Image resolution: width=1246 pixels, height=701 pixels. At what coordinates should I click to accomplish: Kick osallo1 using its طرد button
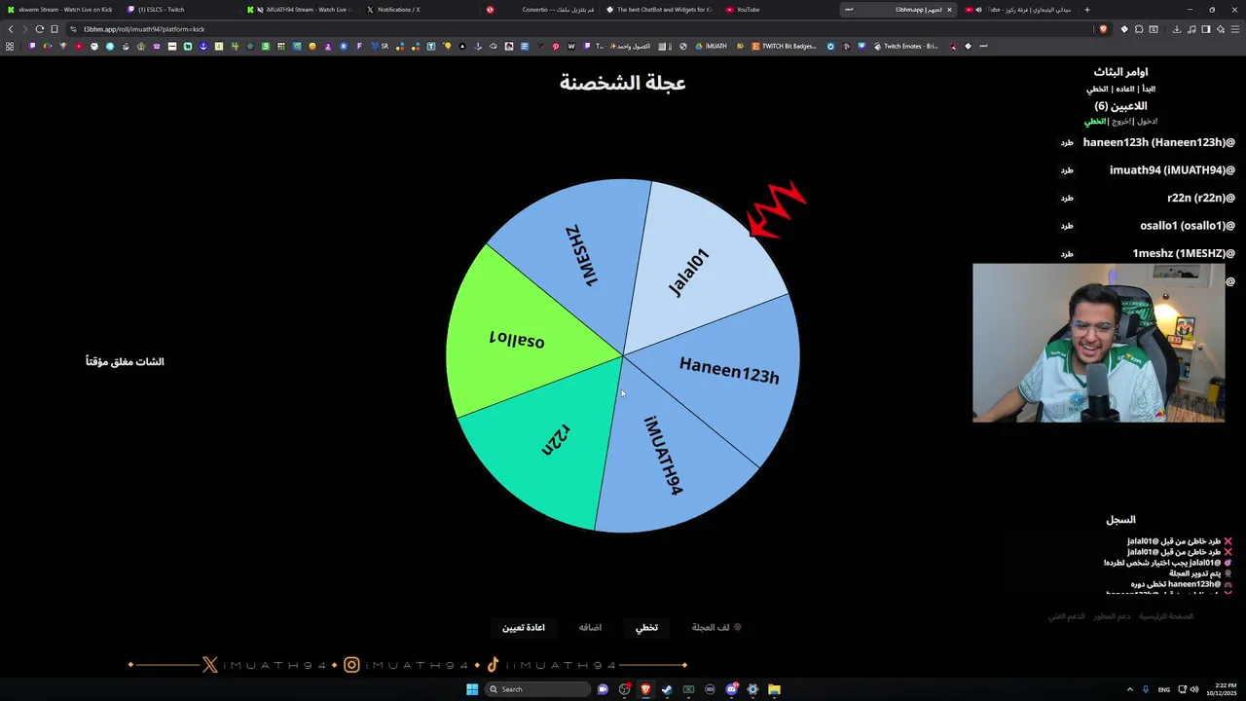coord(1067,226)
